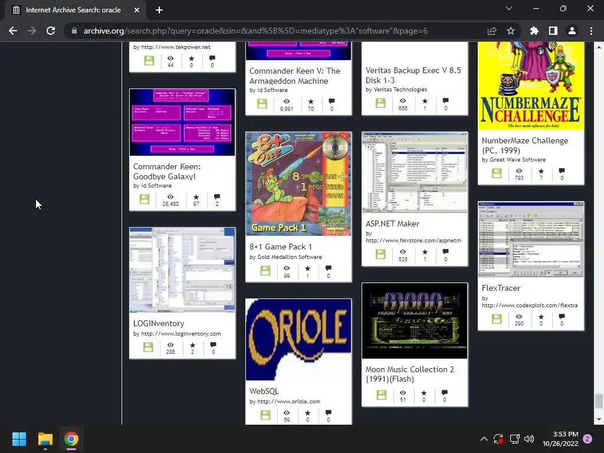Open the Chrome profile avatar icon
Image resolution: width=604 pixels, height=453 pixels.
tap(572, 31)
